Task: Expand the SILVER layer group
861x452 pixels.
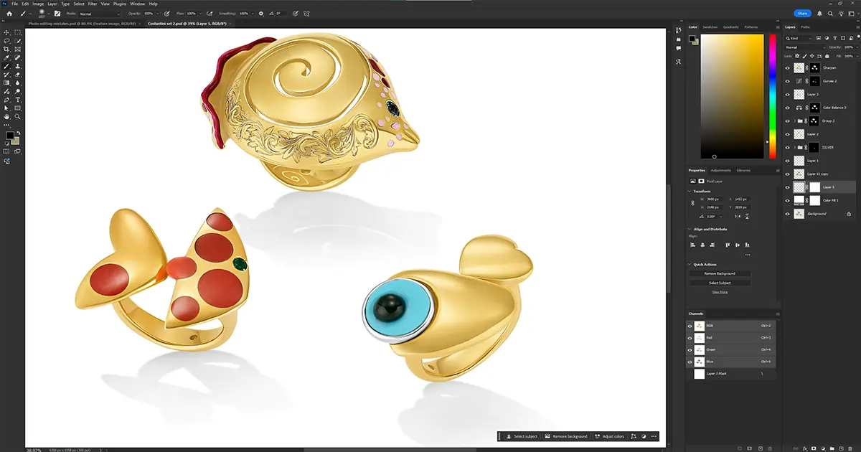Action: point(794,148)
